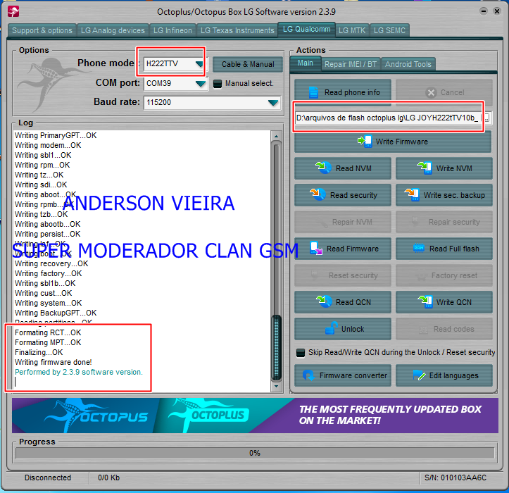Click the 0/0 Kb status entry
Screen dimensions: 509x493
pos(108,478)
